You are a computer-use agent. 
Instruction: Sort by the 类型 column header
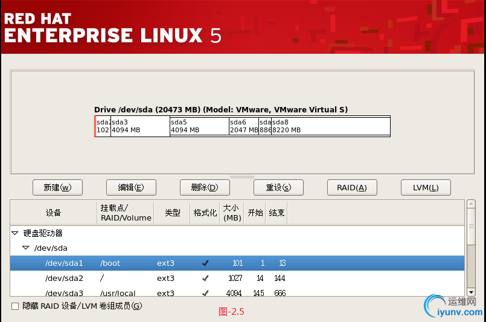172,213
